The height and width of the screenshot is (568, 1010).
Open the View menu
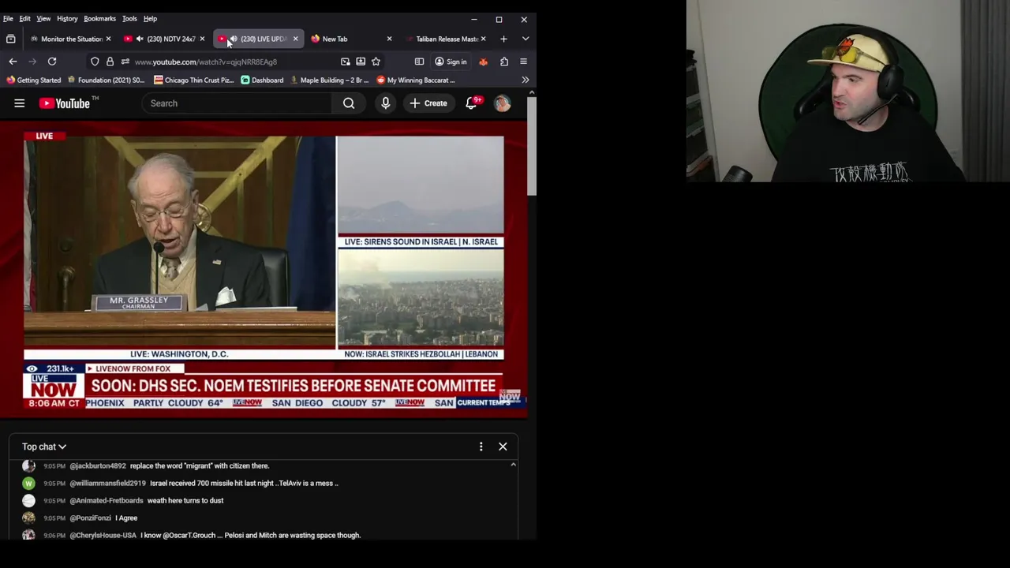click(x=43, y=18)
